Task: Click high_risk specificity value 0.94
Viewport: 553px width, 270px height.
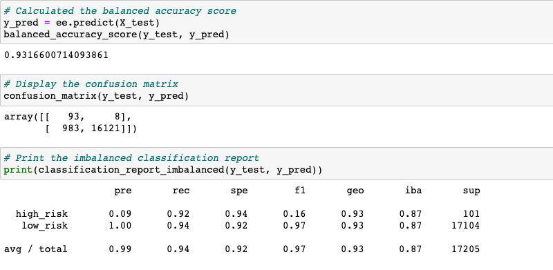Action: point(236,214)
